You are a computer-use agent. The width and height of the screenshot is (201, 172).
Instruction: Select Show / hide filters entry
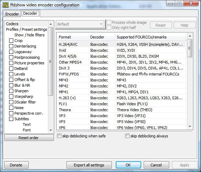click(29, 35)
